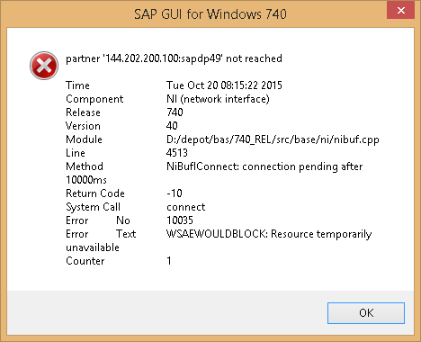This screenshot has width=421, height=342.
Task: Select the "NI (network interface)" component value
Action: click(218, 99)
